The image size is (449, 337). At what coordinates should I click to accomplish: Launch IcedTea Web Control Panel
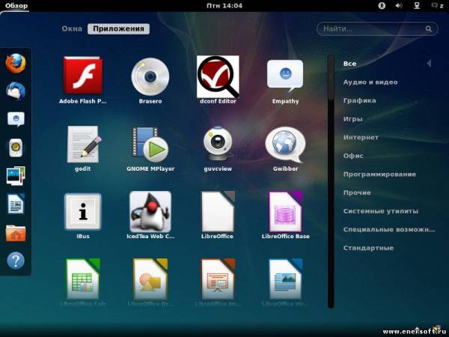[x=150, y=212]
